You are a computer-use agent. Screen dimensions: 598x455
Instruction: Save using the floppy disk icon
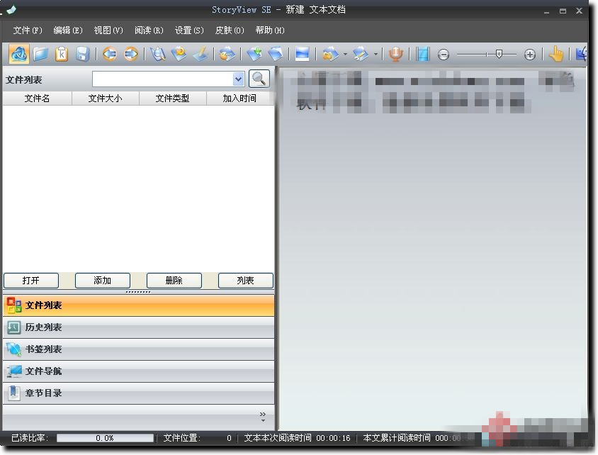[x=83, y=54]
